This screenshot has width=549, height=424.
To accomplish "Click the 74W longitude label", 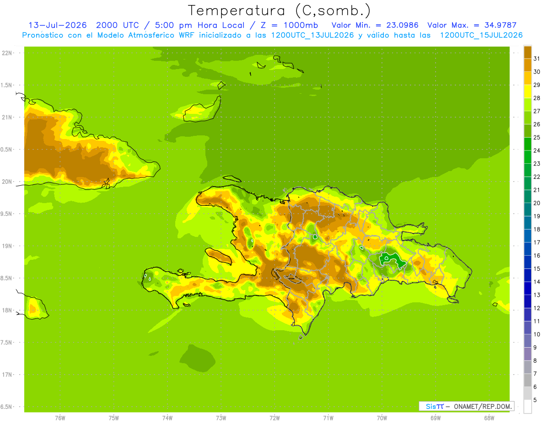I will pos(167,418).
